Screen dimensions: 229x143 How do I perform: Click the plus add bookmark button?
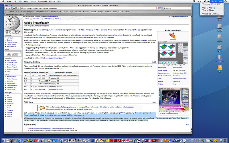(x=18, y=8)
